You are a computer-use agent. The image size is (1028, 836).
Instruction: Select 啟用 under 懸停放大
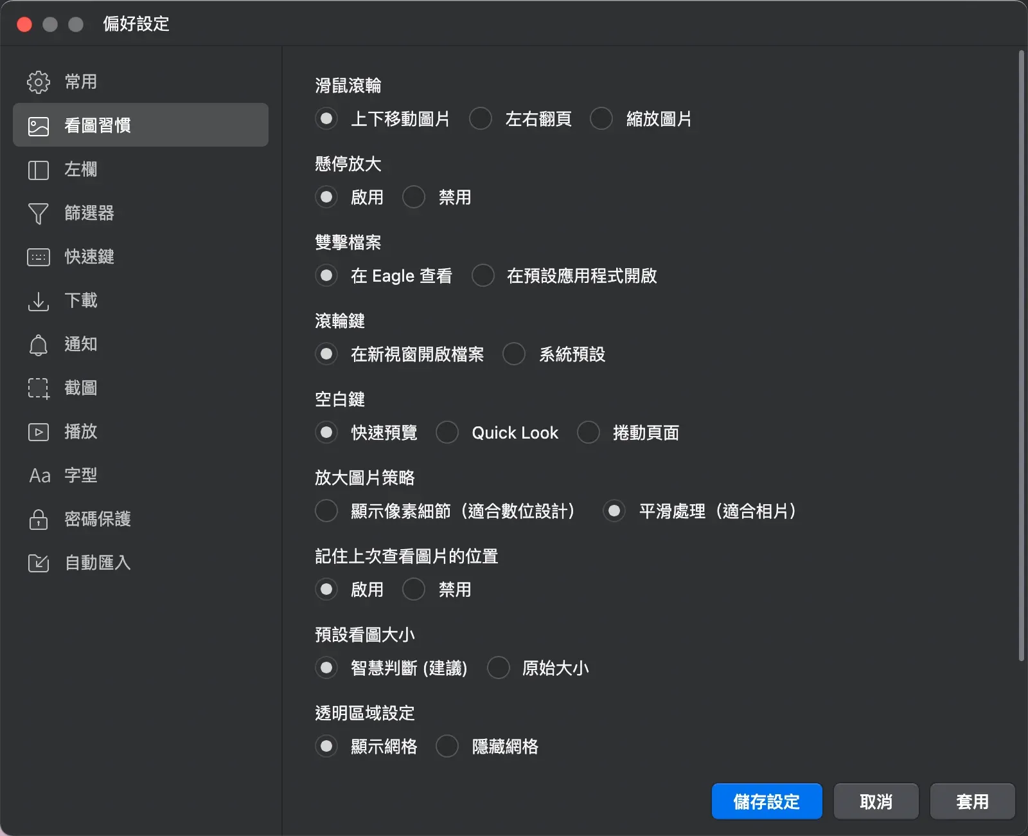pyautogui.click(x=326, y=197)
